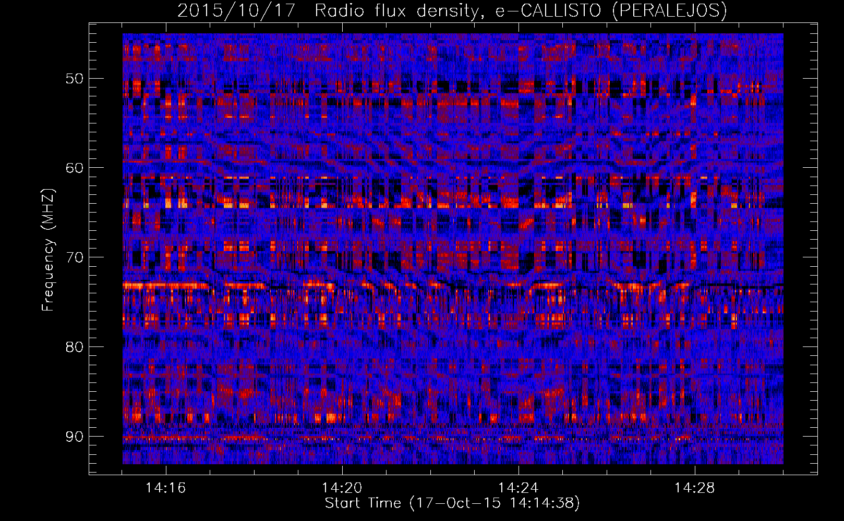
Task: Click the 'Start Time (17-Oct-15 14:14:38)' label
Action: click(452, 503)
